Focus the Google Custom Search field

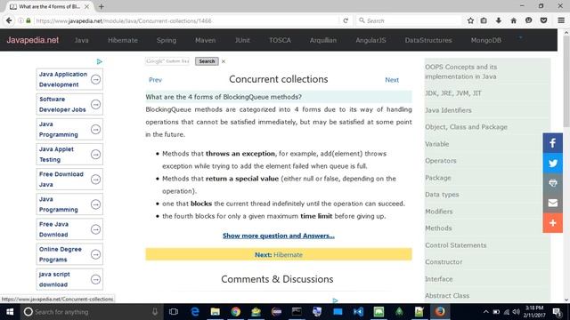point(167,61)
